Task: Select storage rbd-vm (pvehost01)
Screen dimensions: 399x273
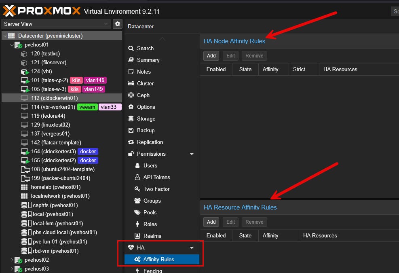Action: [x=62, y=251]
